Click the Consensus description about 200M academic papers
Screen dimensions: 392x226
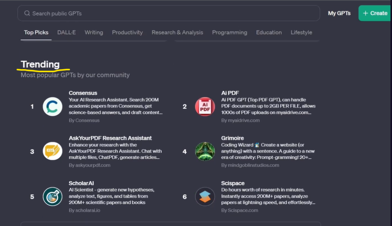tap(116, 106)
